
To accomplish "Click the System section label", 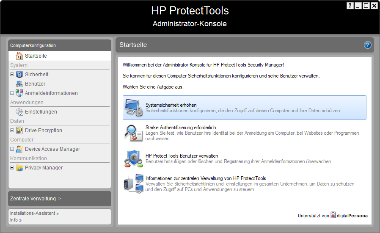I will click(19, 65).
